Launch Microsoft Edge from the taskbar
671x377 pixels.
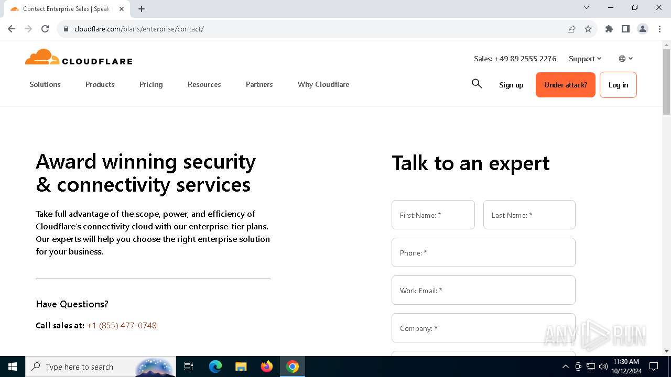click(215, 367)
